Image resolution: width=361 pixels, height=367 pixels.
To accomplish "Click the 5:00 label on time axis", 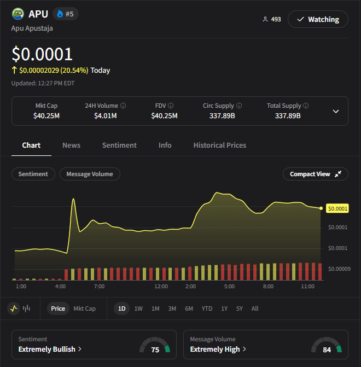I will [229, 287].
